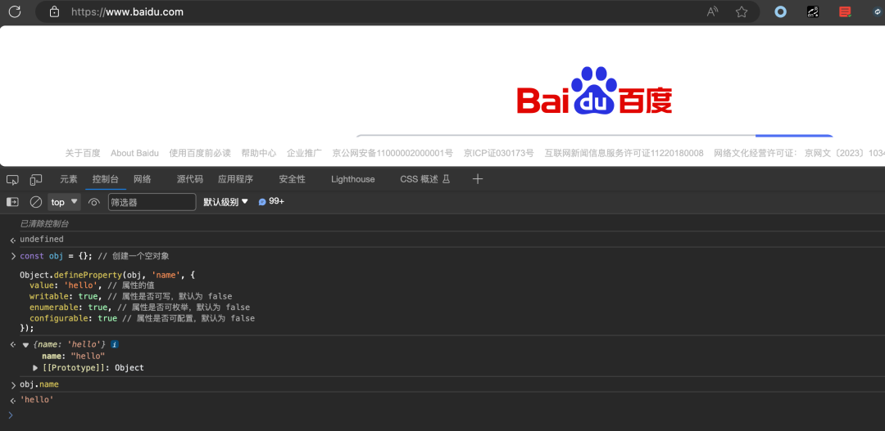Click the 99+ issues badge
Viewport: 885px width, 431px height.
point(271,202)
